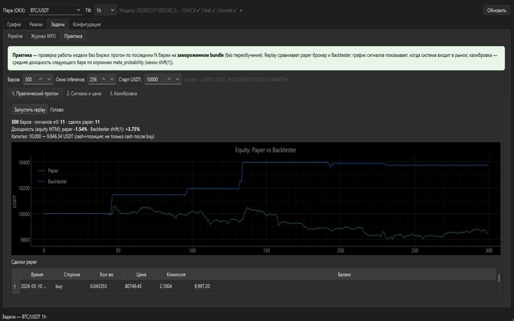
Task: Click the 2026-05-10 time cell
Action: point(37,286)
